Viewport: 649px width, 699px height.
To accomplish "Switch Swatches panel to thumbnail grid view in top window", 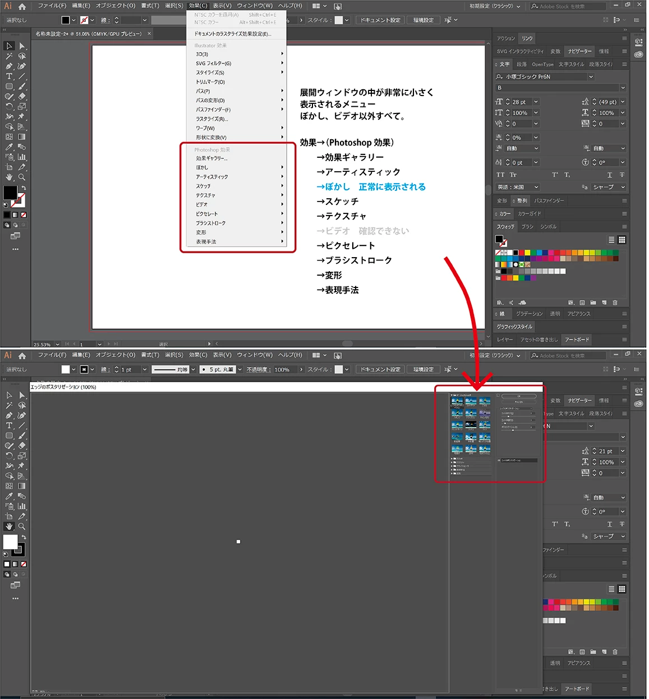I will (622, 240).
